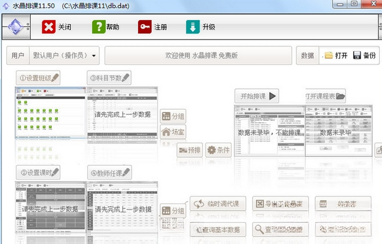Click the table icon button right of 导出工作量表
This screenshot has width=382, height=244.
343,203
